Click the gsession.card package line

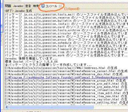[66, 27]
